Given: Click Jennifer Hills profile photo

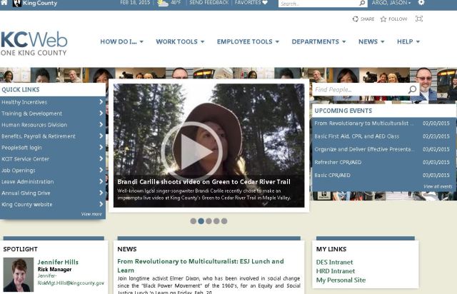Looking at the screenshot, I should pos(19,275).
